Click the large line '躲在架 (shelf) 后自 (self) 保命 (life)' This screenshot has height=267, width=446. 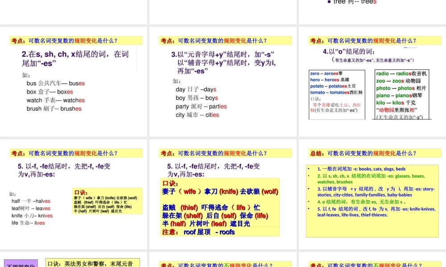pos(215,216)
